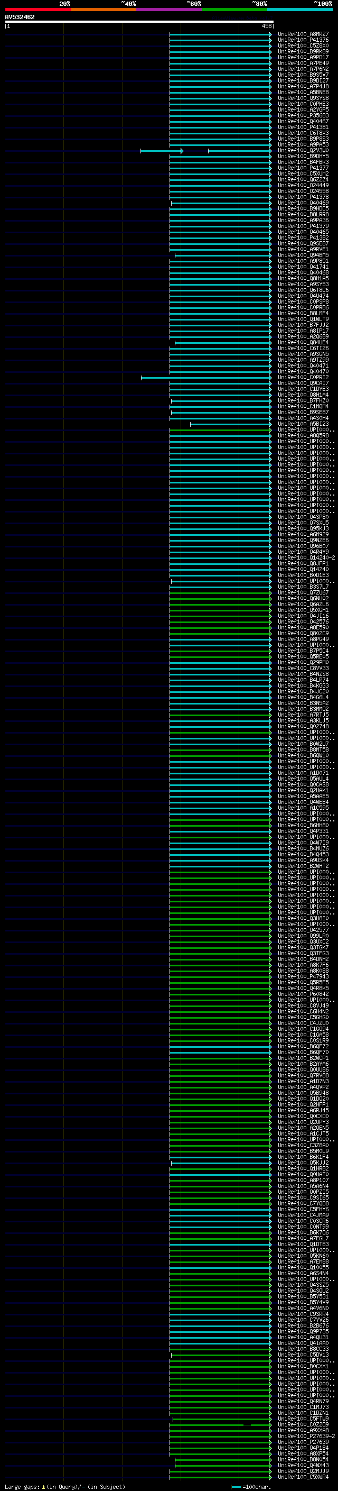Image resolution: width=338 pixels, height=1491 pixels.
Task: Open hit UniRef100_C5FTW9
Action: [303, 1419]
